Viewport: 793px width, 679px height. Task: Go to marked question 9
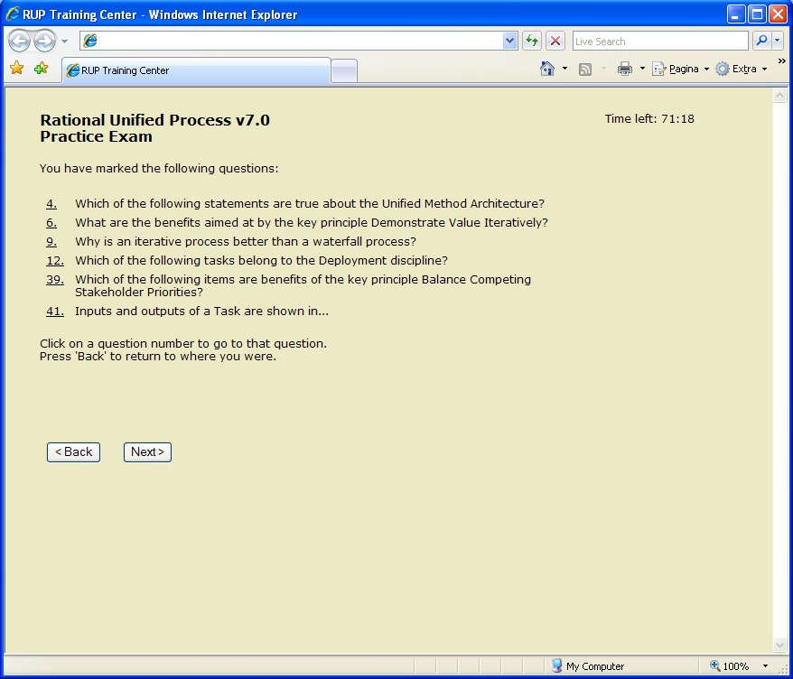click(x=51, y=242)
